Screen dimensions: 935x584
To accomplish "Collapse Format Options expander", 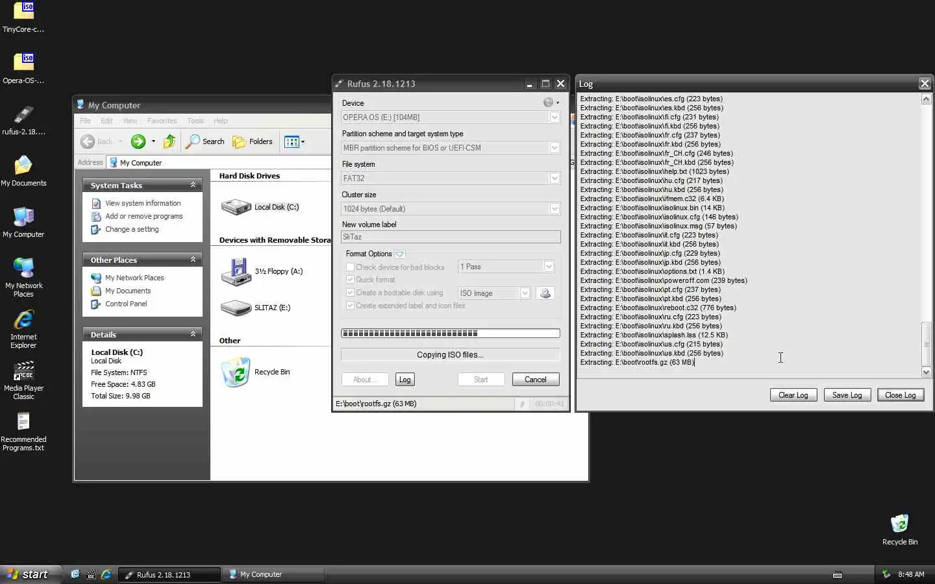I will tap(400, 254).
